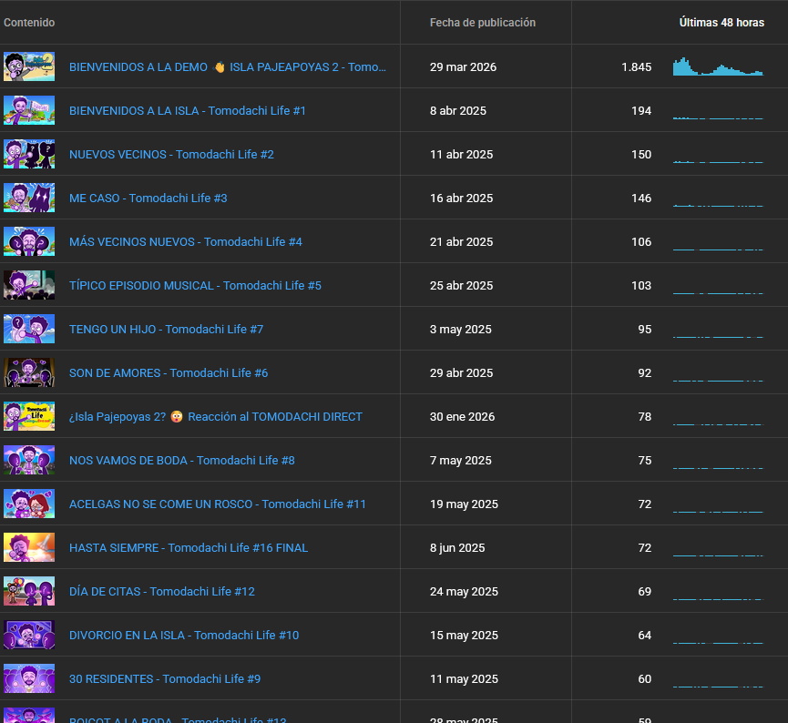Click the 146 views value

(641, 198)
